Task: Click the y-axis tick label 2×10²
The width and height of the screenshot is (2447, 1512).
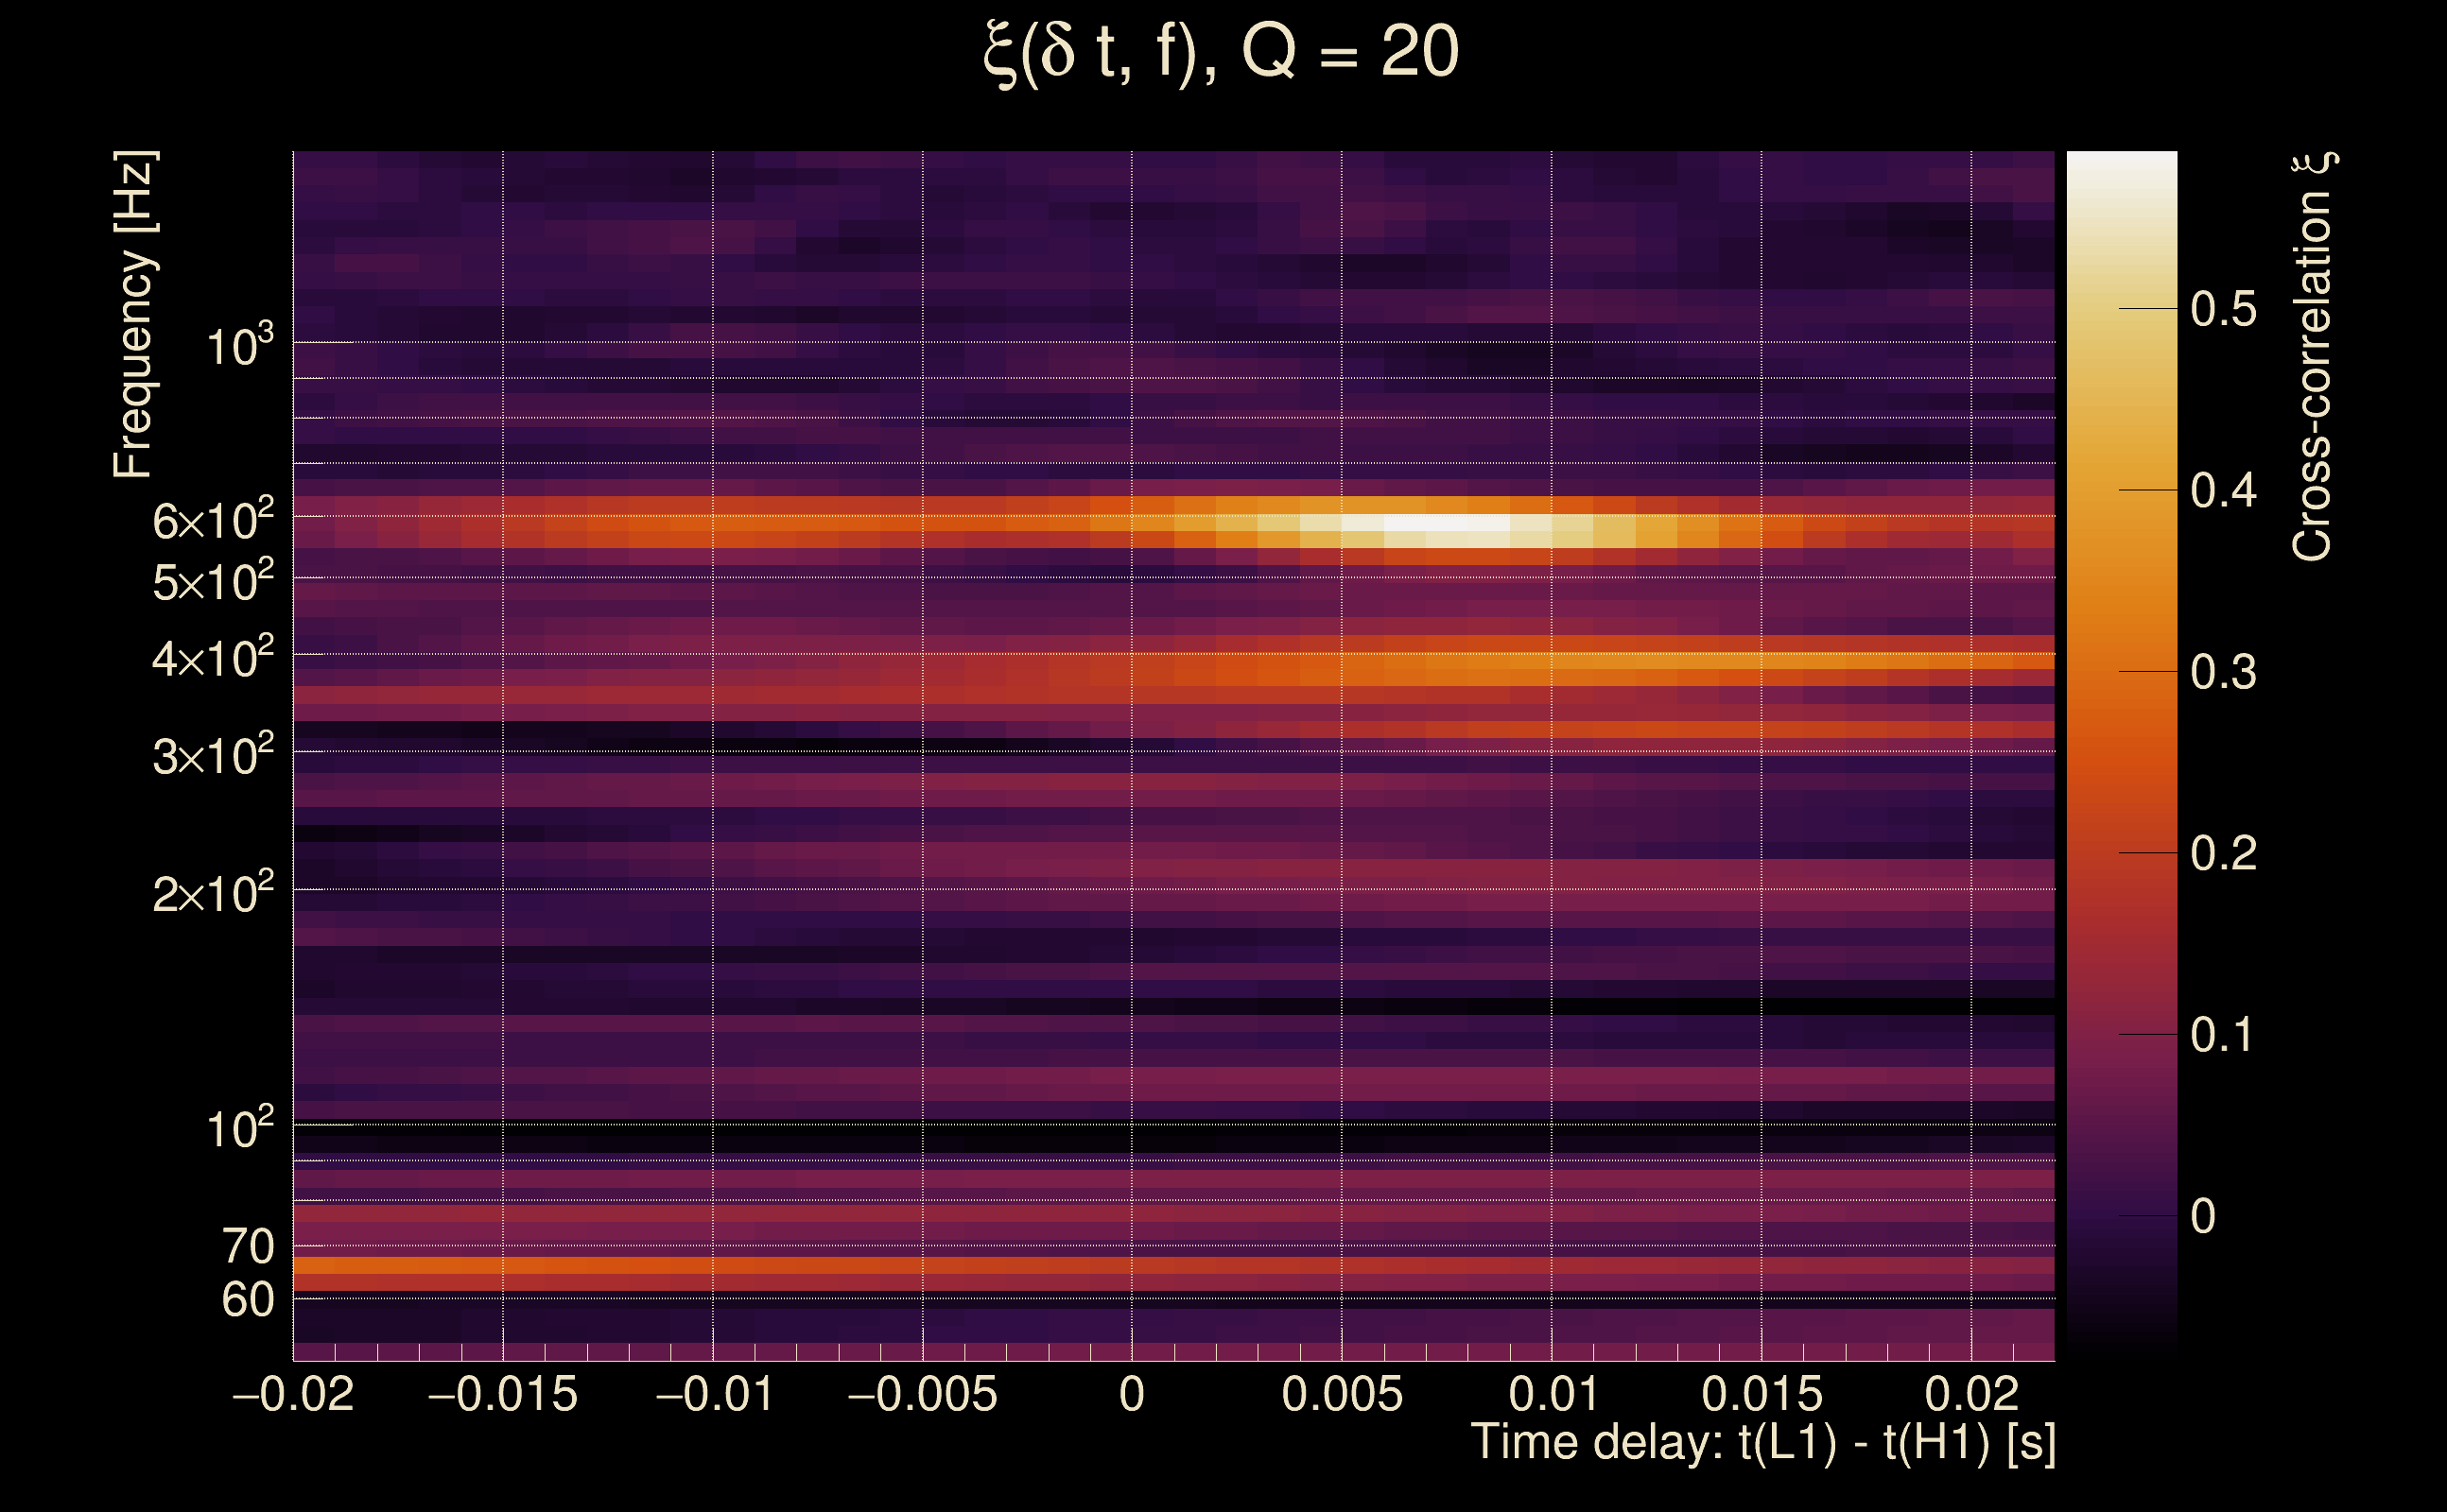Action: 212,893
